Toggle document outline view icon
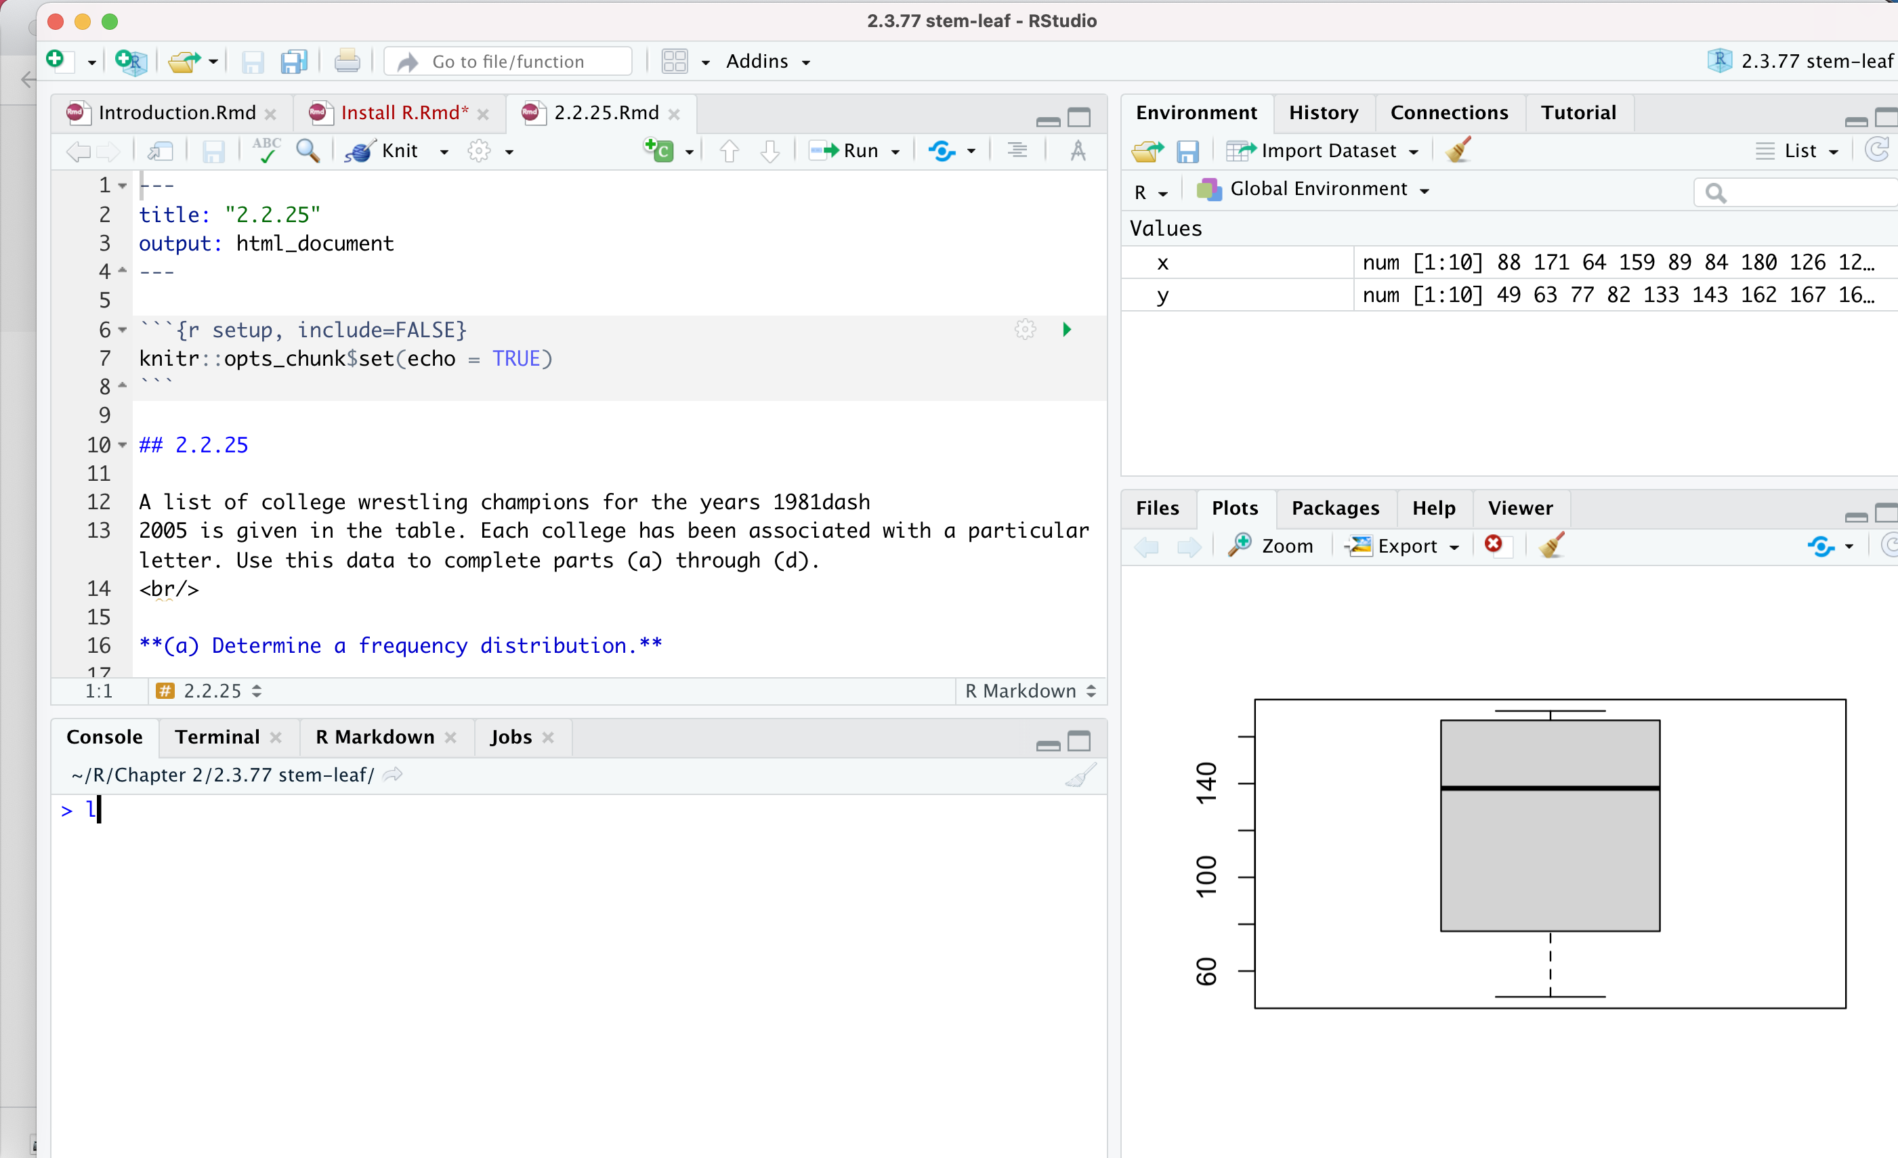The image size is (1898, 1158). [1017, 151]
